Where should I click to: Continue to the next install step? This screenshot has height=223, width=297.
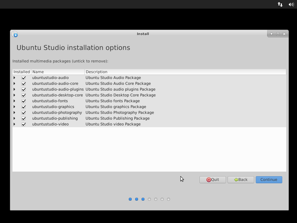coord(269,180)
